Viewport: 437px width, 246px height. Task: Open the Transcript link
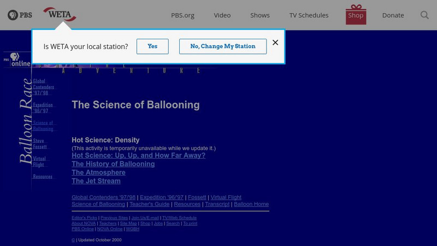tap(217, 204)
